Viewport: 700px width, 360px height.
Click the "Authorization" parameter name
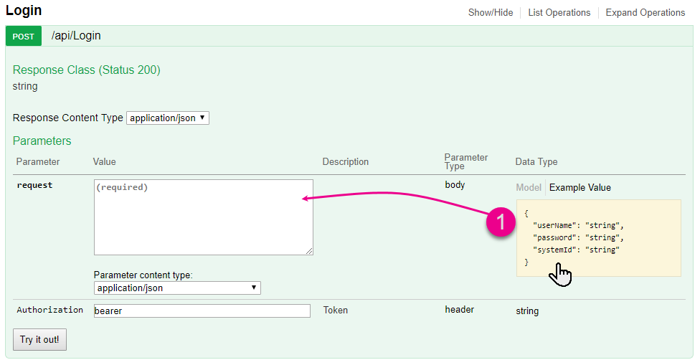point(49,310)
